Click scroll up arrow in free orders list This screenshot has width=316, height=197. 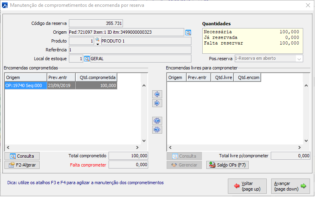pyautogui.click(x=306, y=85)
